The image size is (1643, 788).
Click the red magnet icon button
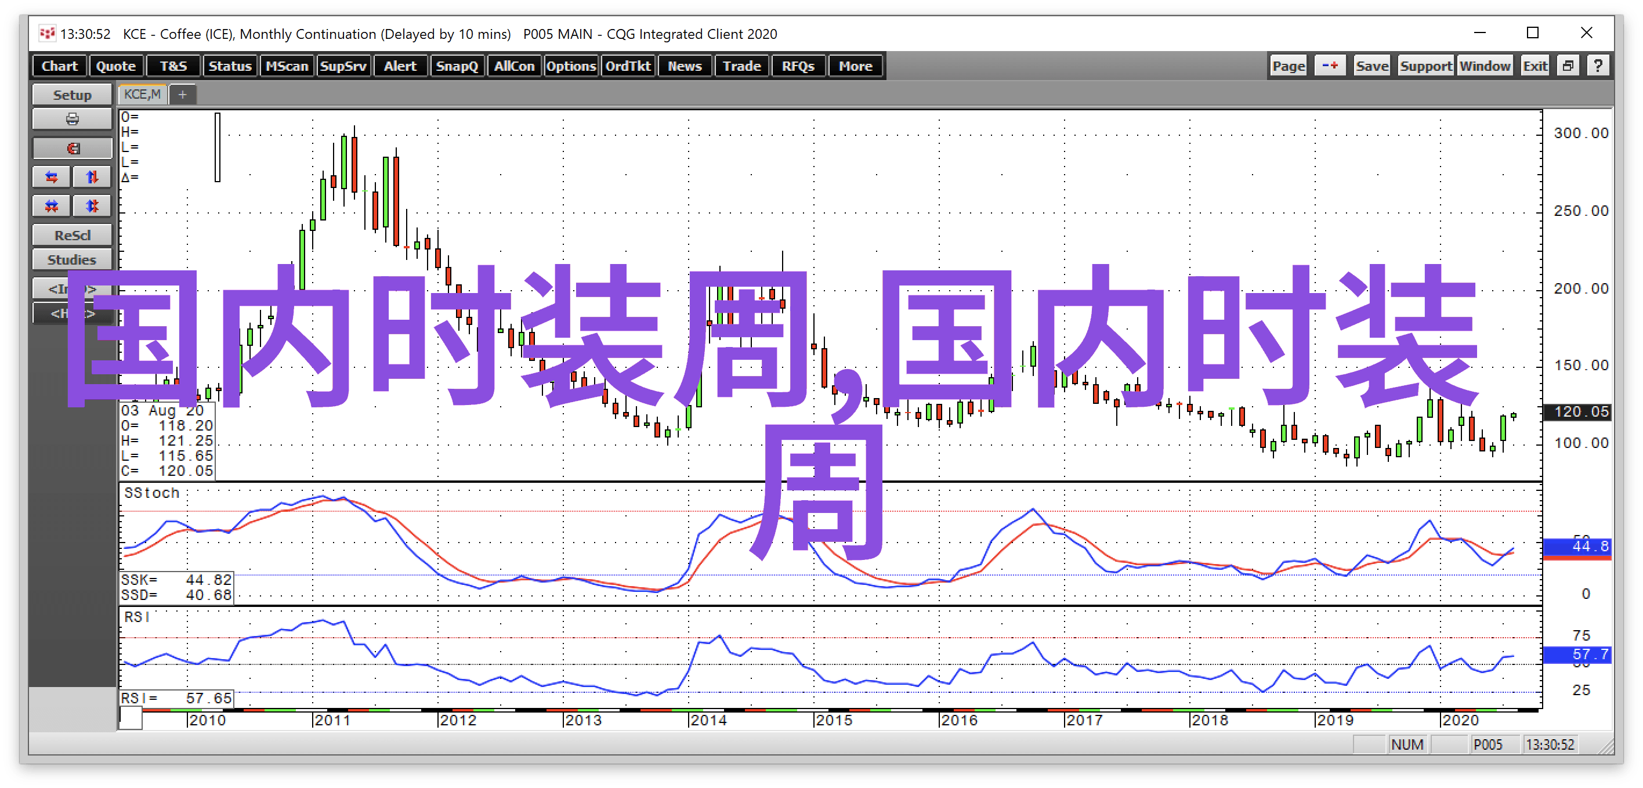point(72,149)
